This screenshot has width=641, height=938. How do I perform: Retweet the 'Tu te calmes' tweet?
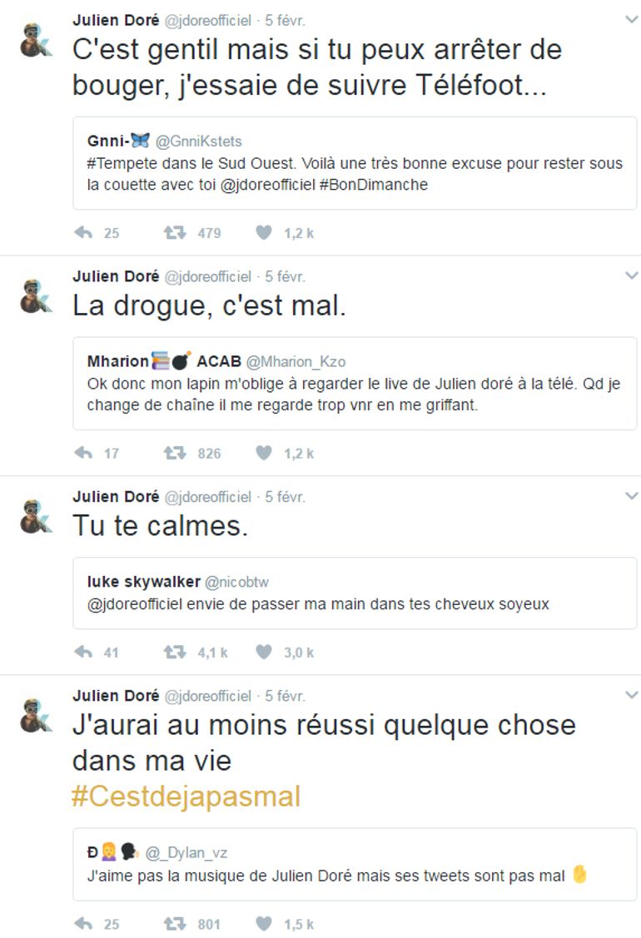(x=175, y=653)
